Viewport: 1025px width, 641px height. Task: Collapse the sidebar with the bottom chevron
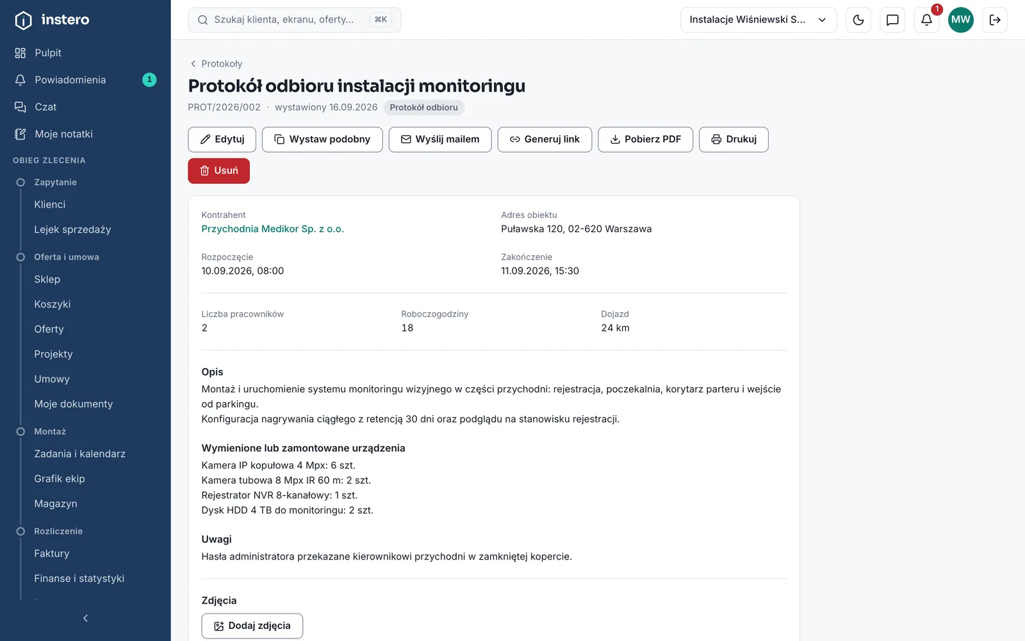click(85, 618)
